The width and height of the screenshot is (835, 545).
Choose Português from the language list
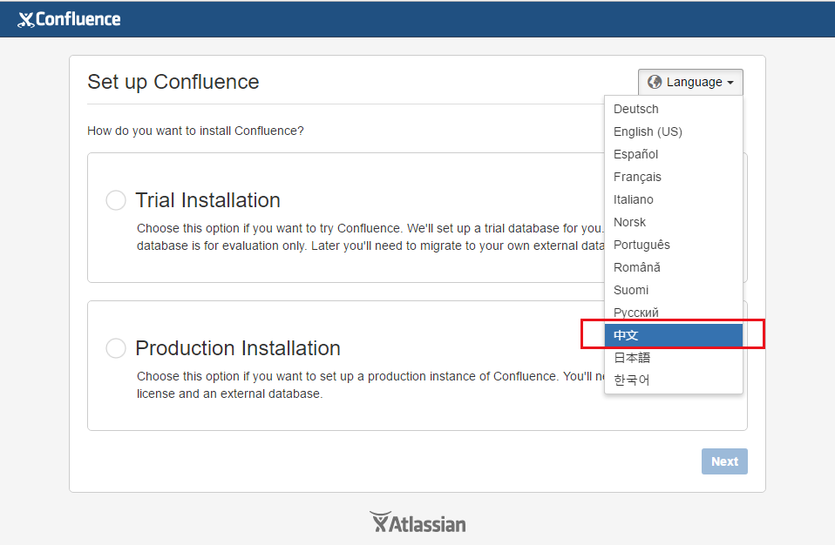[674, 245]
